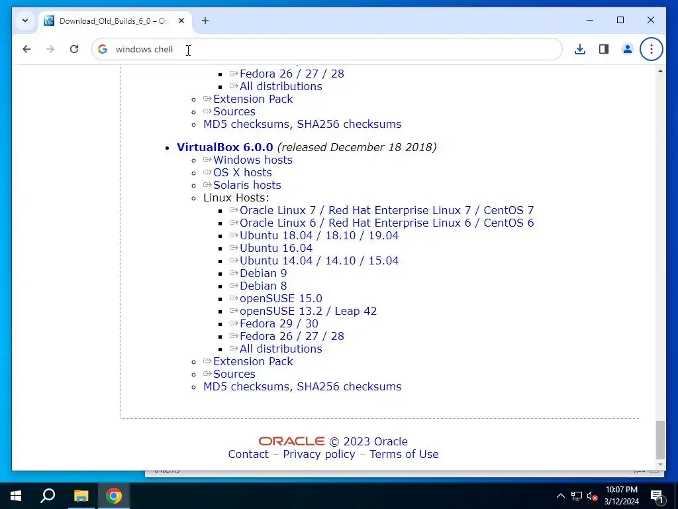Open the Terms of Use footer link
The image size is (678, 509).
click(404, 454)
